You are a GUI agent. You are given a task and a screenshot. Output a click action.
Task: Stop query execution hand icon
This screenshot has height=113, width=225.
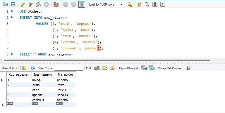click(x=46, y=4)
